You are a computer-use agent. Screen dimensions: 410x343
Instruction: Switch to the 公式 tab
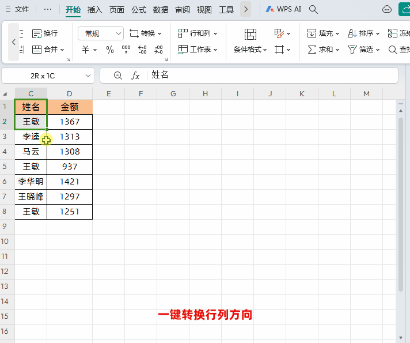[139, 10]
